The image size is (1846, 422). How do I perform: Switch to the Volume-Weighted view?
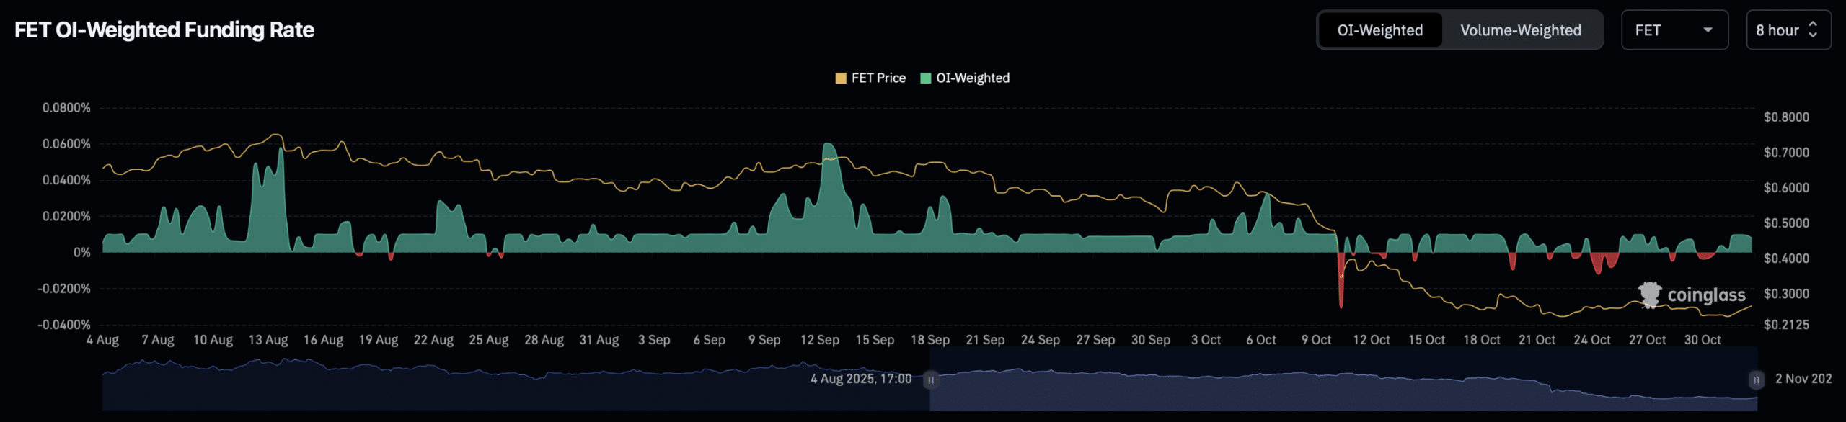pos(1520,30)
